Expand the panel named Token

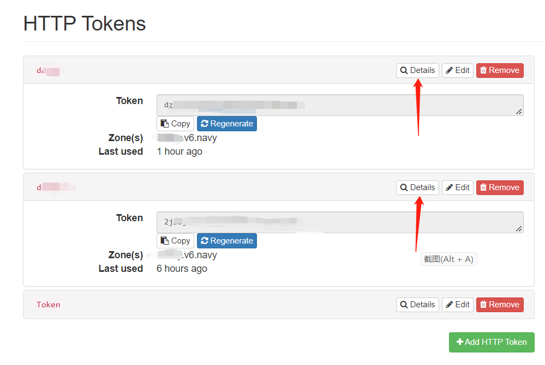coord(49,305)
